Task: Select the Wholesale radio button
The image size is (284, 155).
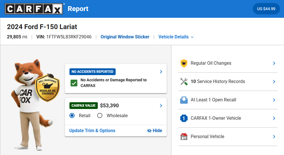Action: [x=100, y=115]
